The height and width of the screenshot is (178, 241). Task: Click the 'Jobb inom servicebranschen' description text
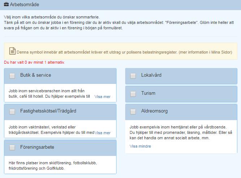point(49,94)
